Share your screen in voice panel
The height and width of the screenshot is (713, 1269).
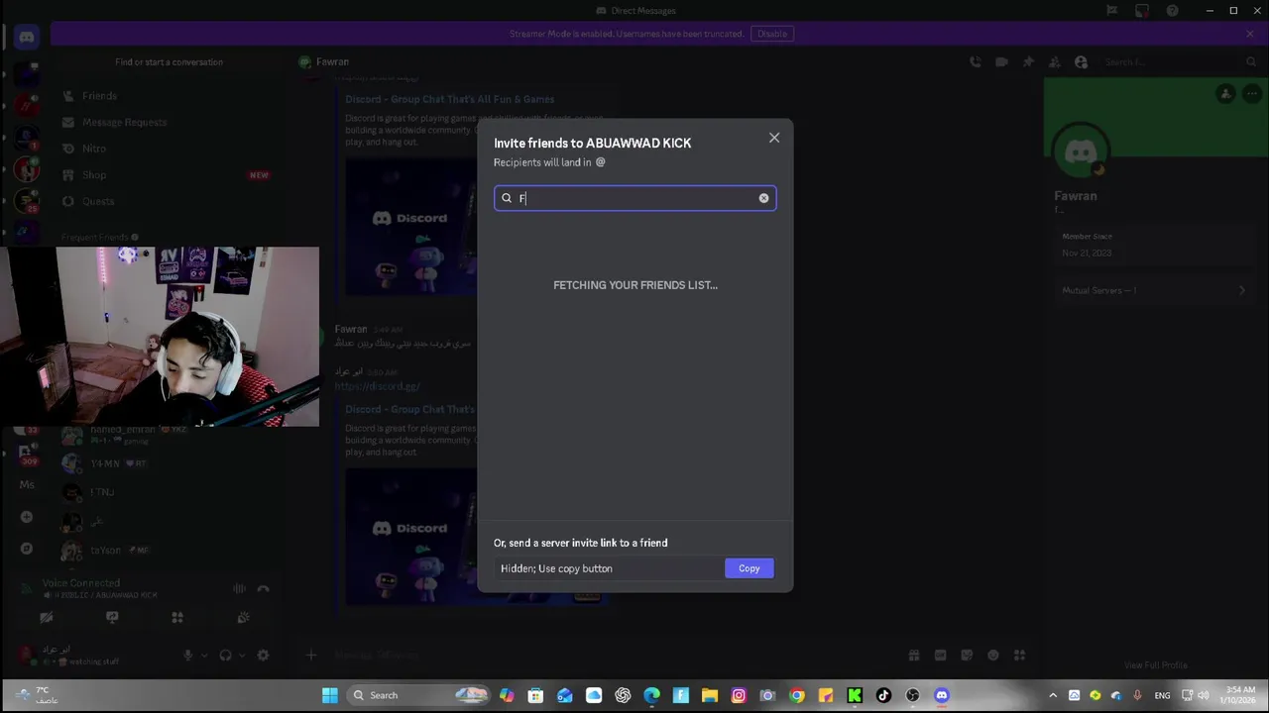(x=112, y=617)
